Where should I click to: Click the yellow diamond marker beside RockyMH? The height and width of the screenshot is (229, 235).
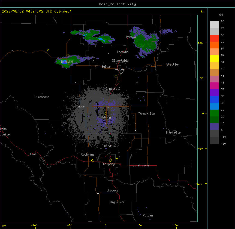[68, 55]
